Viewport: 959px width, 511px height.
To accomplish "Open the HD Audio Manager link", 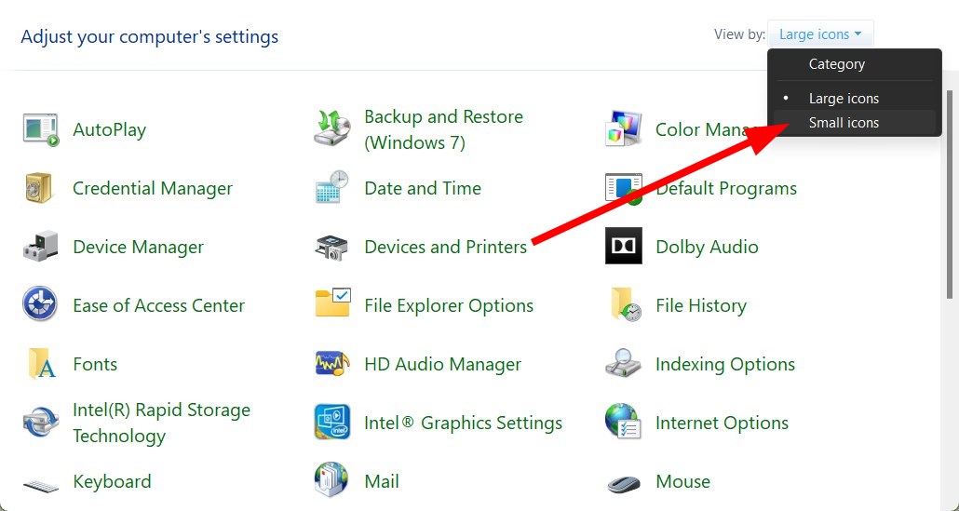I will click(x=443, y=364).
